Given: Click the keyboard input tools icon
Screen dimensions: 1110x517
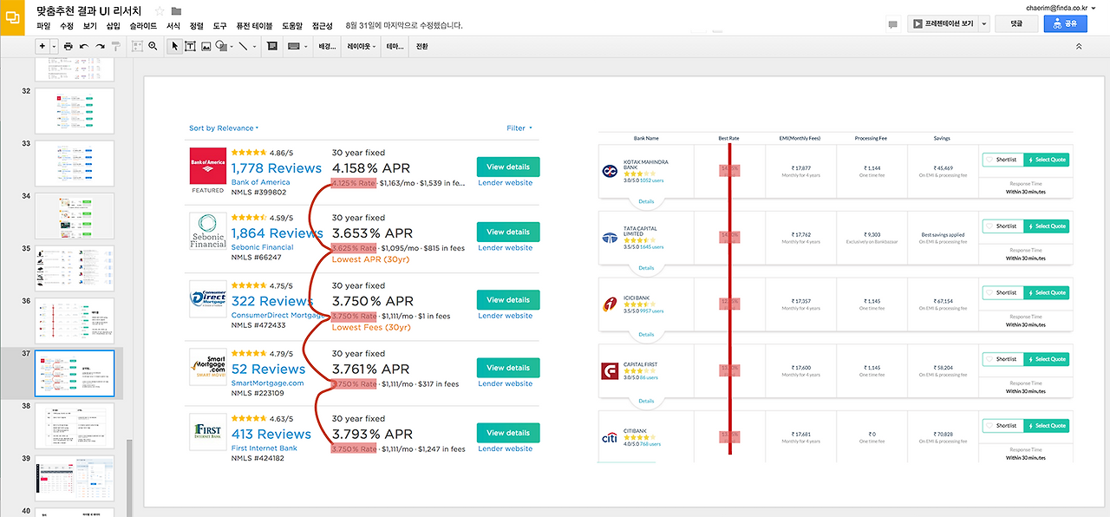Looking at the screenshot, I should coord(294,46).
